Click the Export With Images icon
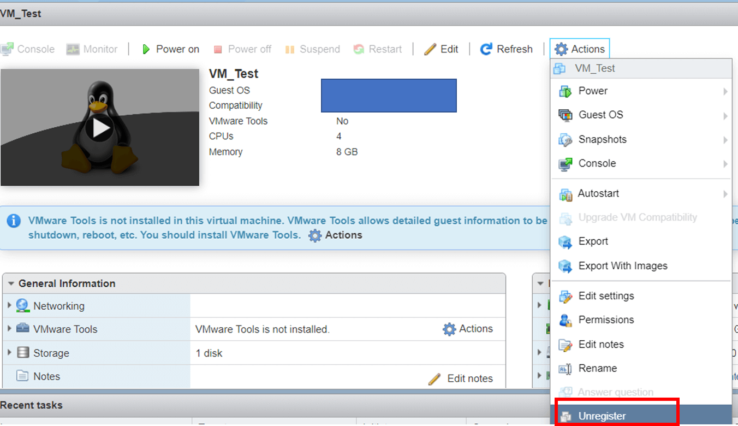Image resolution: width=738 pixels, height=426 pixels. (565, 266)
